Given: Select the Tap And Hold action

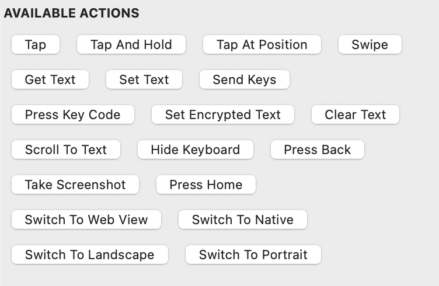Looking at the screenshot, I should 131,45.
